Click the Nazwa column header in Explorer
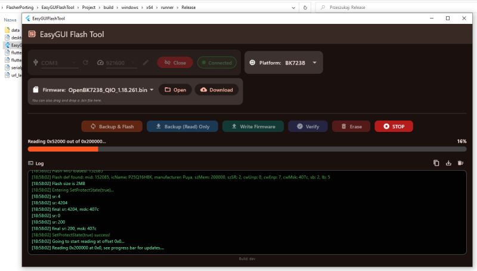Screen dimensions: 477x271 [x=10, y=20]
